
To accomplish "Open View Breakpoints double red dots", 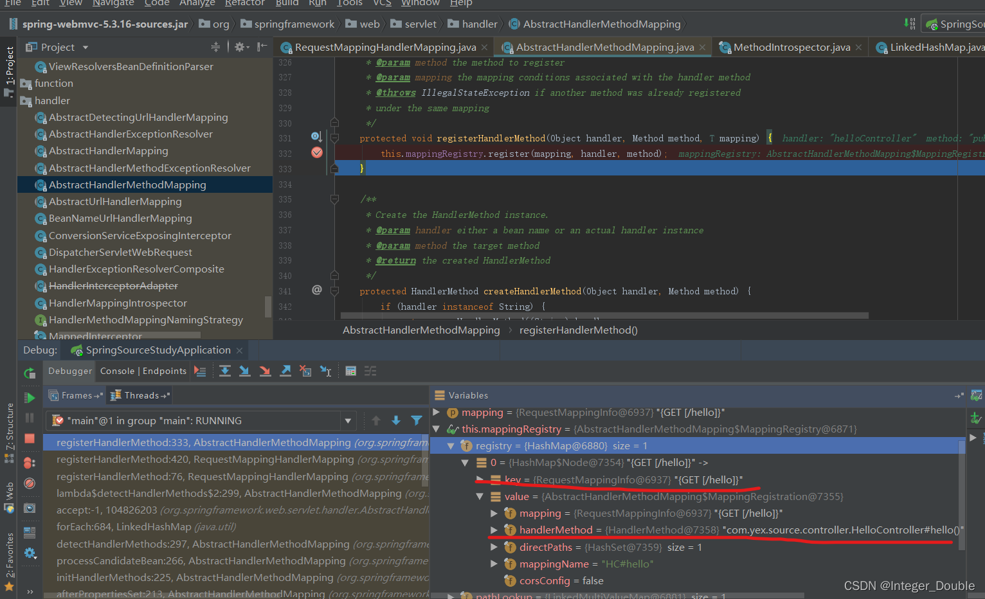I will (x=30, y=462).
